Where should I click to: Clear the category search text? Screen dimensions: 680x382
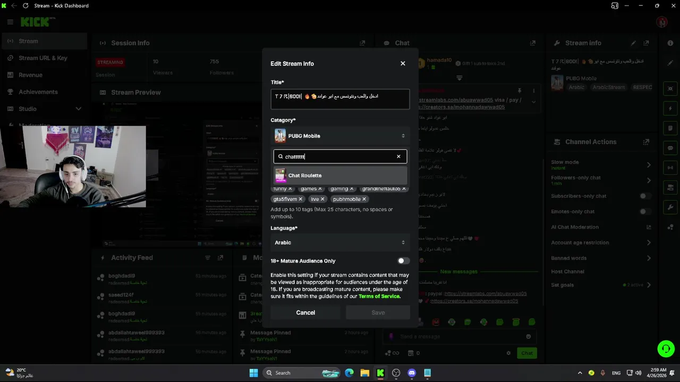[x=398, y=157]
